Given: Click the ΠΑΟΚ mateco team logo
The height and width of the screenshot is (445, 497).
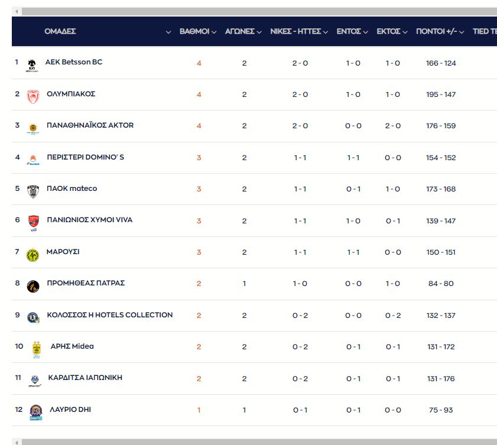Looking at the screenshot, I should click(33, 191).
